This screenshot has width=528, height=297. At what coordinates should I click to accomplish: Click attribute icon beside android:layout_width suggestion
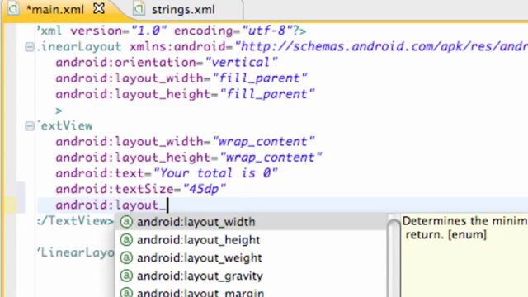tap(126, 222)
